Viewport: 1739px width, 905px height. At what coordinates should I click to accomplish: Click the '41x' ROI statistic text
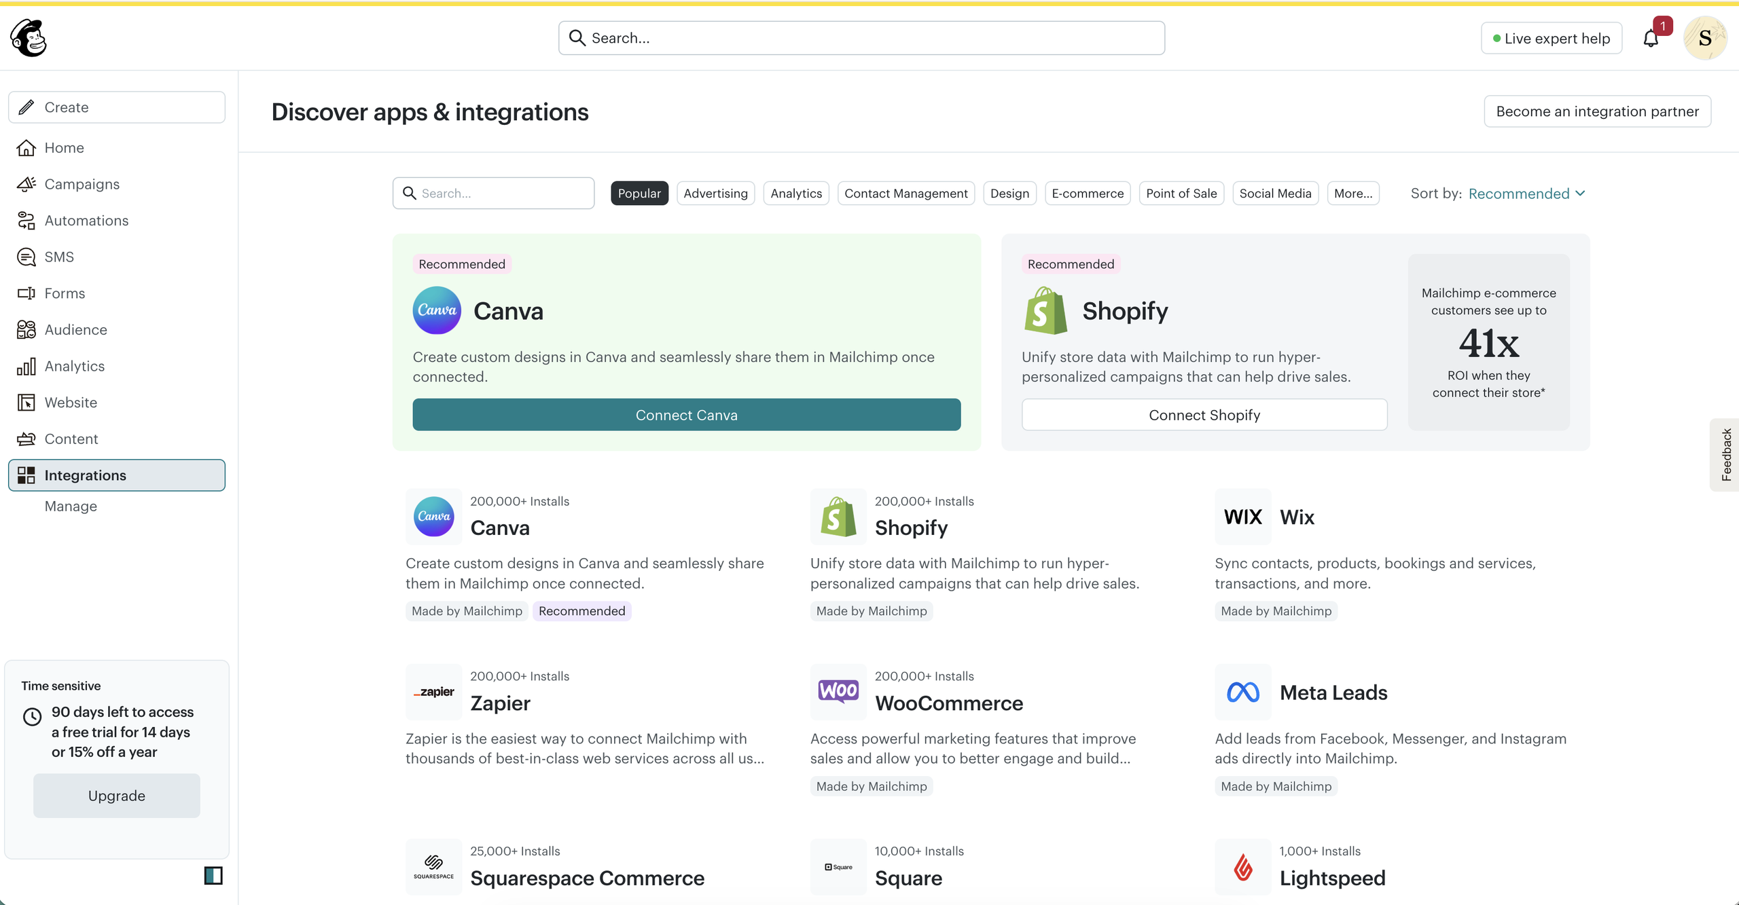point(1488,343)
